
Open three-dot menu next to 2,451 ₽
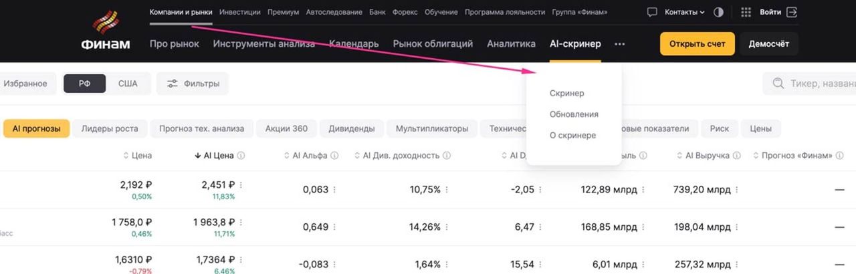tap(241, 185)
